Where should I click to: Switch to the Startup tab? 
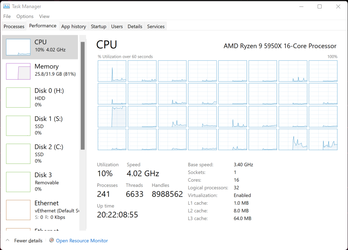pos(98,26)
